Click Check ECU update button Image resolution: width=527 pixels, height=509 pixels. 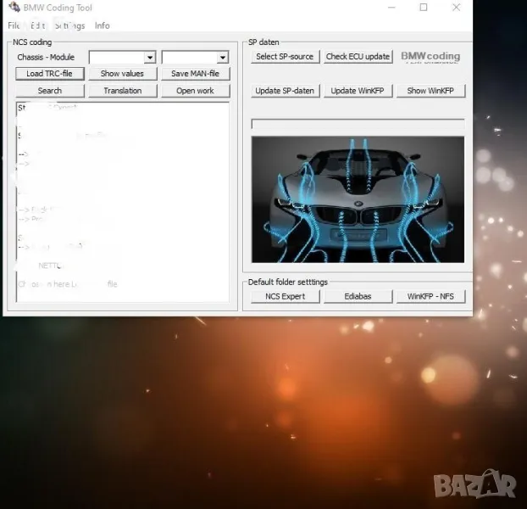(x=358, y=57)
